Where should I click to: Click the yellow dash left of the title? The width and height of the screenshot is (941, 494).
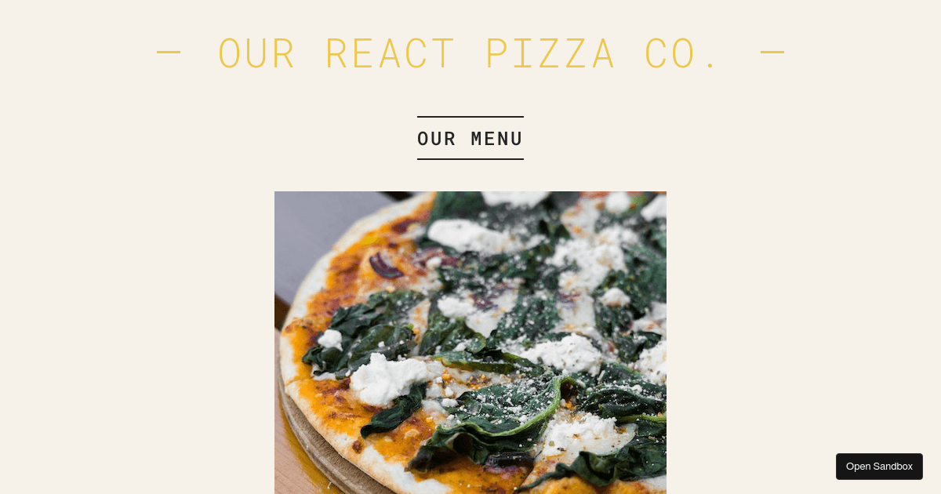point(169,53)
